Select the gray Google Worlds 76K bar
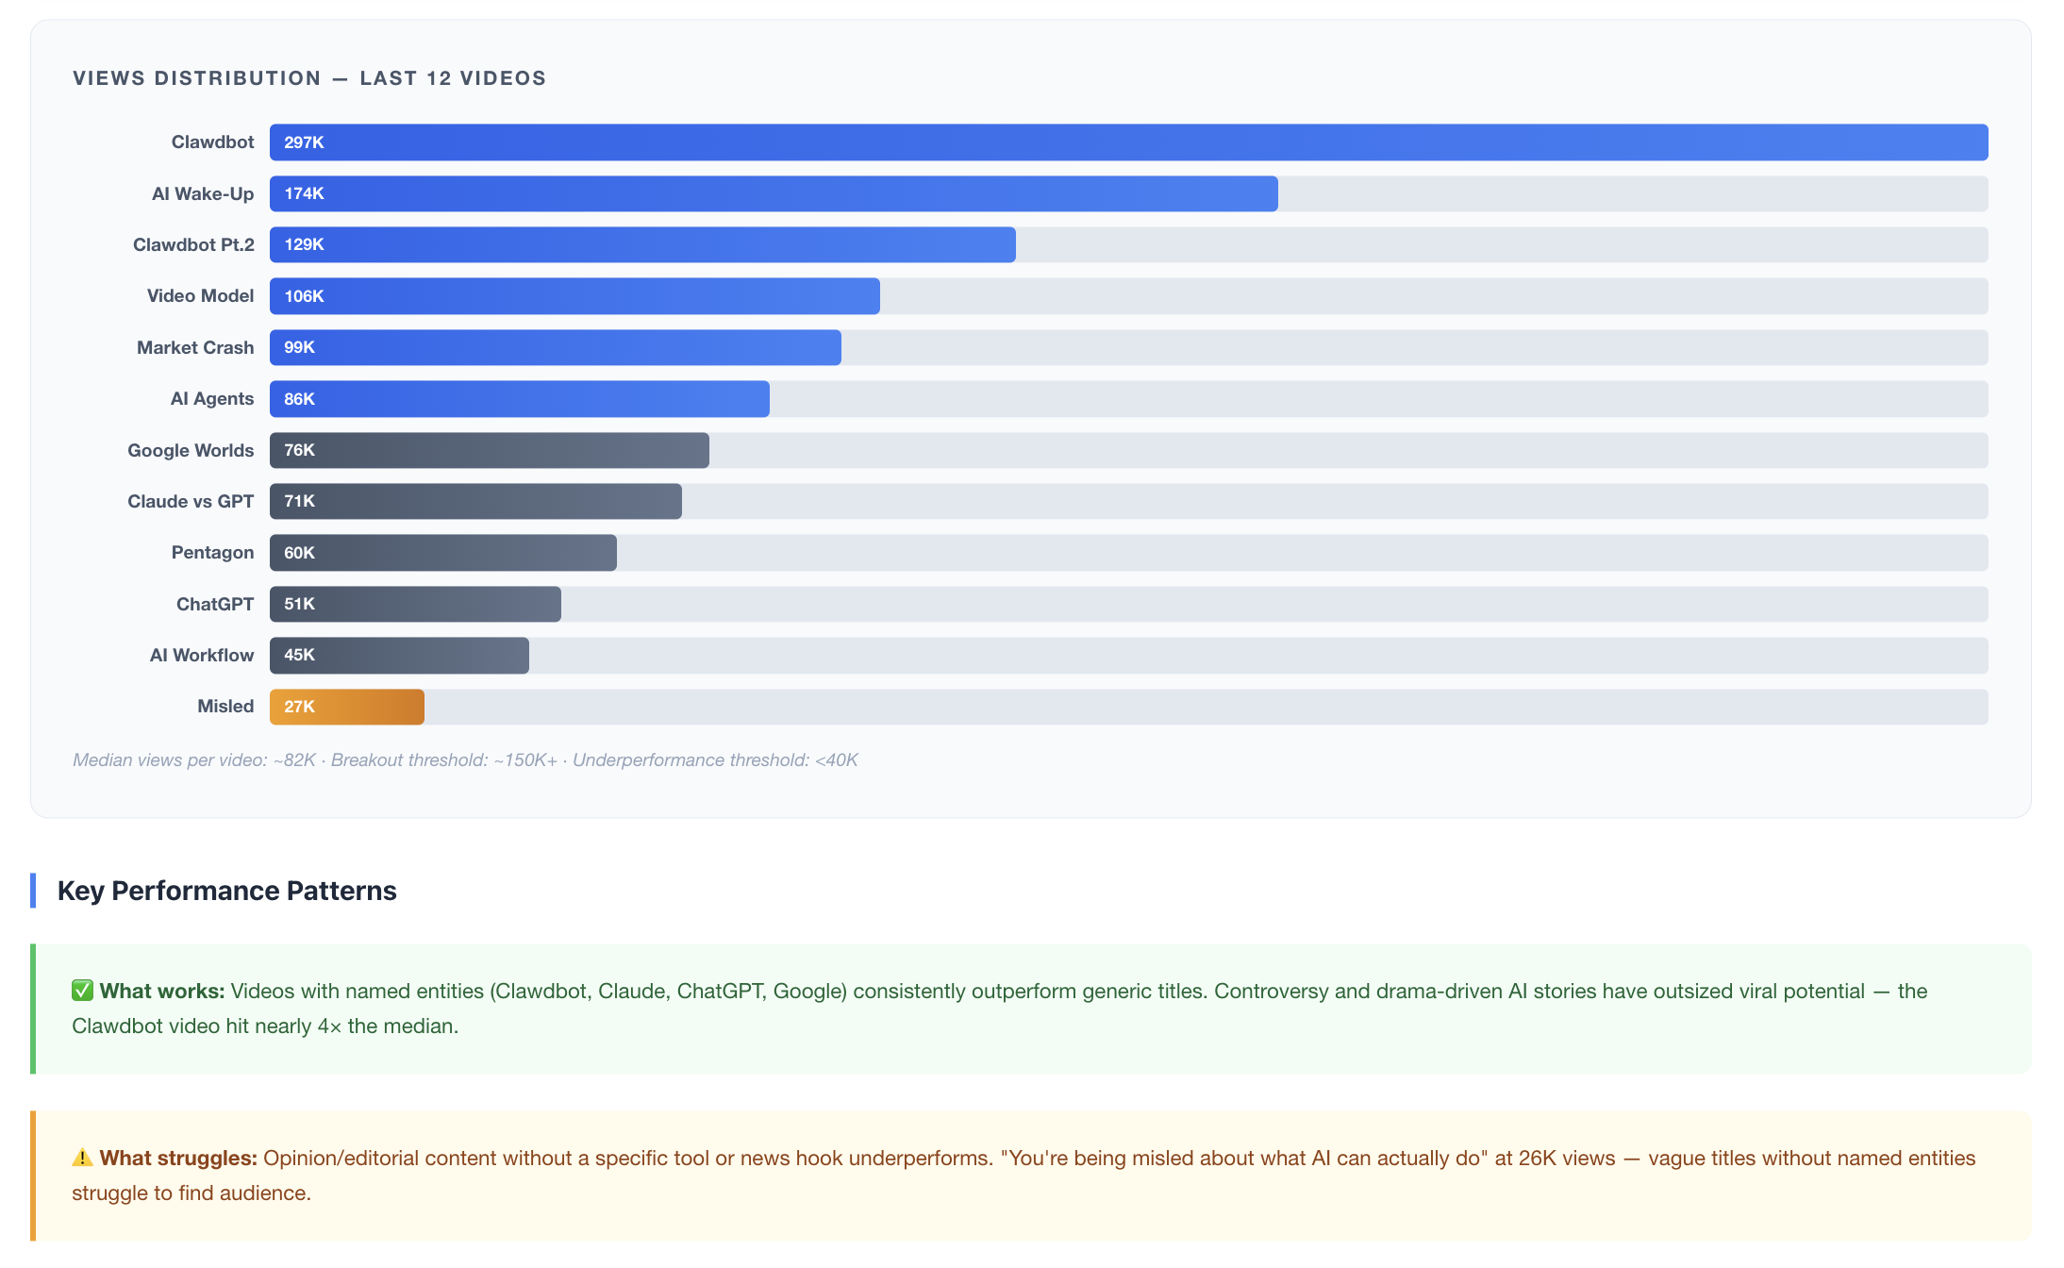2064x1268 pixels. coord(489,450)
